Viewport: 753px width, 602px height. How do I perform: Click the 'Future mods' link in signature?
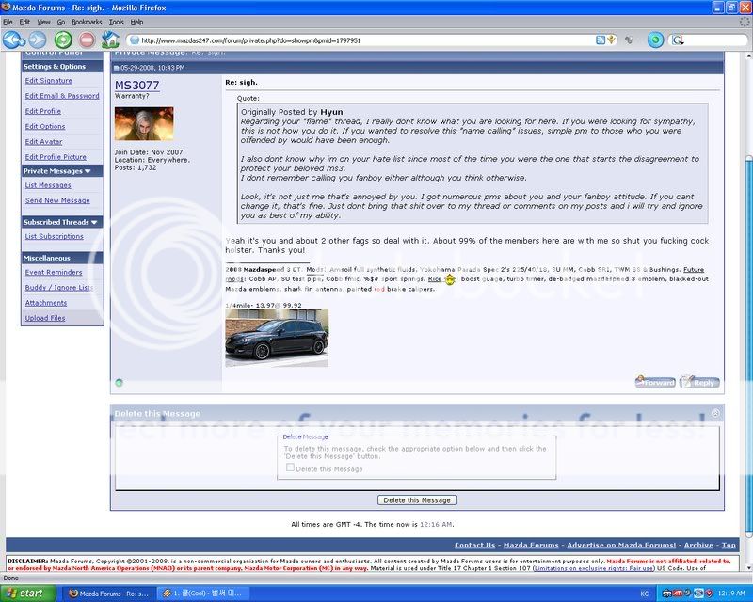coord(694,270)
